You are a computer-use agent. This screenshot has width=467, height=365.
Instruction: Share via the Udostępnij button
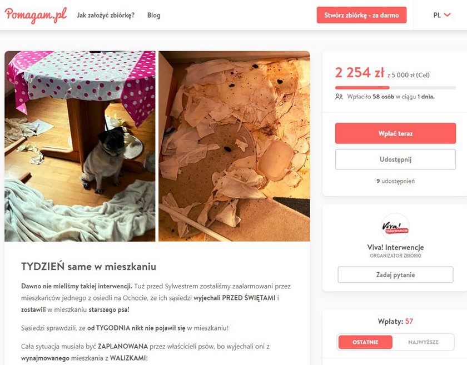[395, 159]
